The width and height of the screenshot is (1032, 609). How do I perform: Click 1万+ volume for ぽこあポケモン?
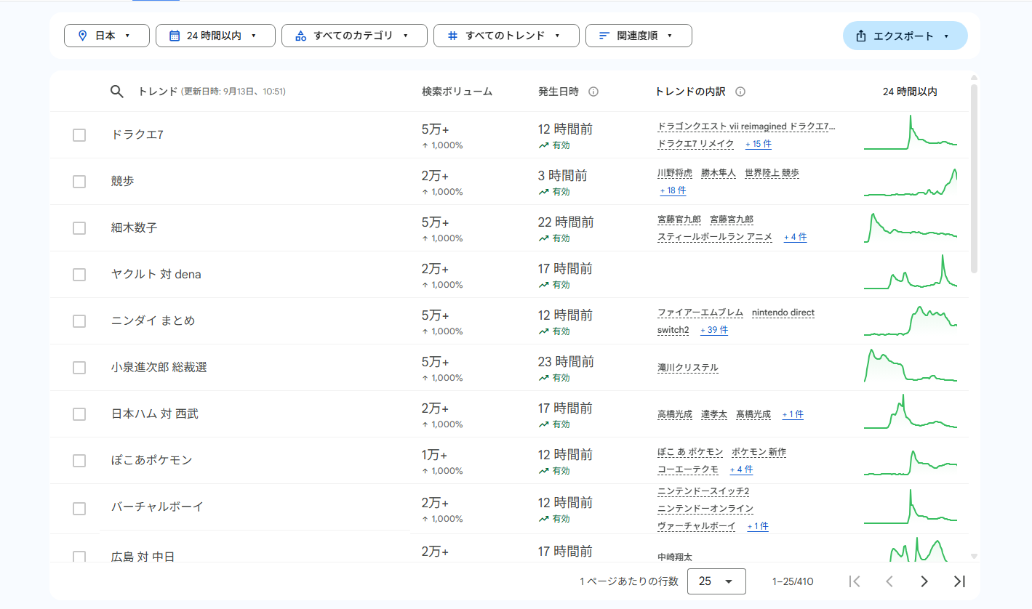pos(435,455)
